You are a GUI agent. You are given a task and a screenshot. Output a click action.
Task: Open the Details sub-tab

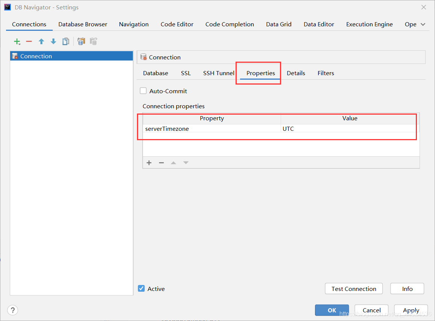[x=296, y=73]
